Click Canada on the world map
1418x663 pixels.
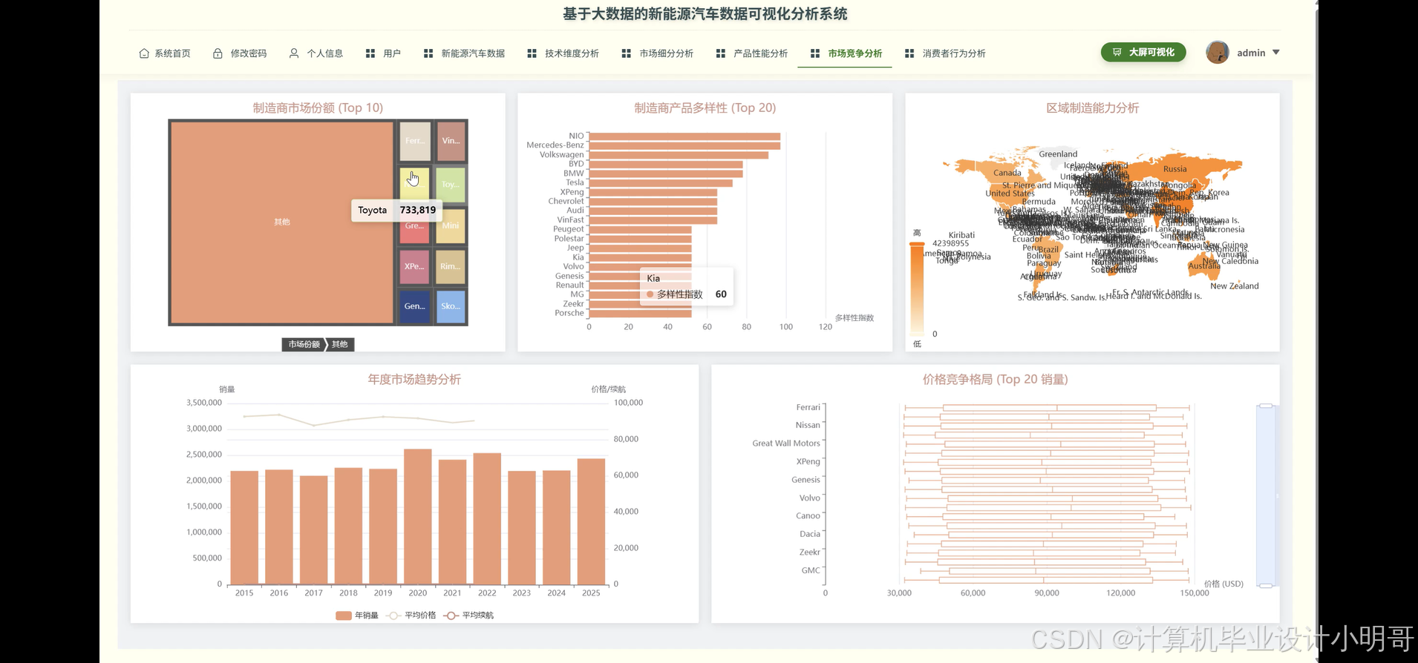[x=1007, y=173]
